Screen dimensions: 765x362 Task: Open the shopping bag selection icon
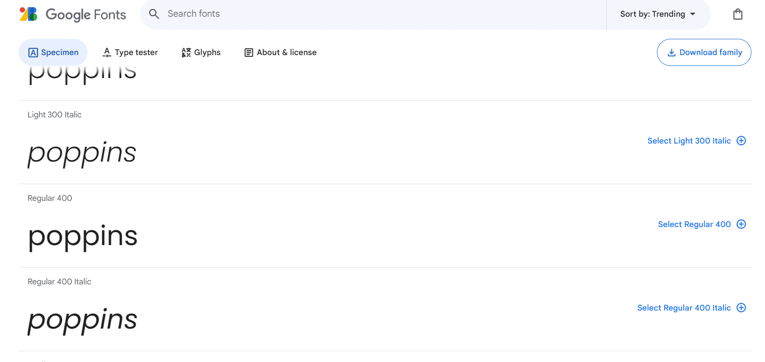(737, 14)
